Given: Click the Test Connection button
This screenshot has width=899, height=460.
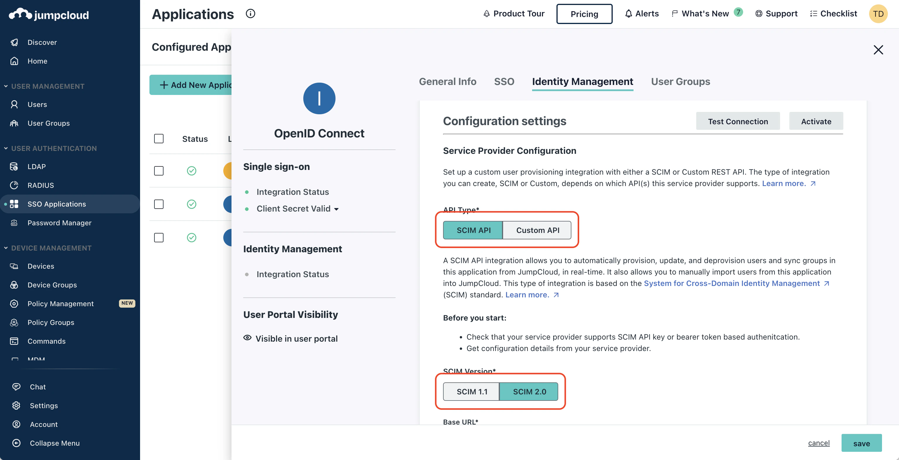Looking at the screenshot, I should point(738,121).
